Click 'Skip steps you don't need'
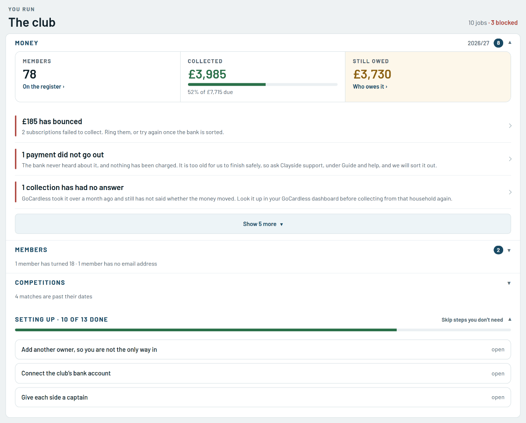The height and width of the screenshot is (423, 526). pyautogui.click(x=472, y=320)
